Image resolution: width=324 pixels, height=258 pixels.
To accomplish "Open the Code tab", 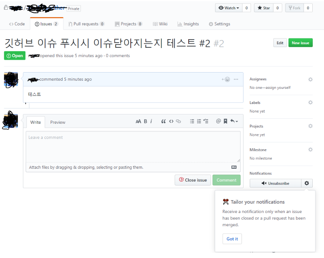I will pos(17,24).
